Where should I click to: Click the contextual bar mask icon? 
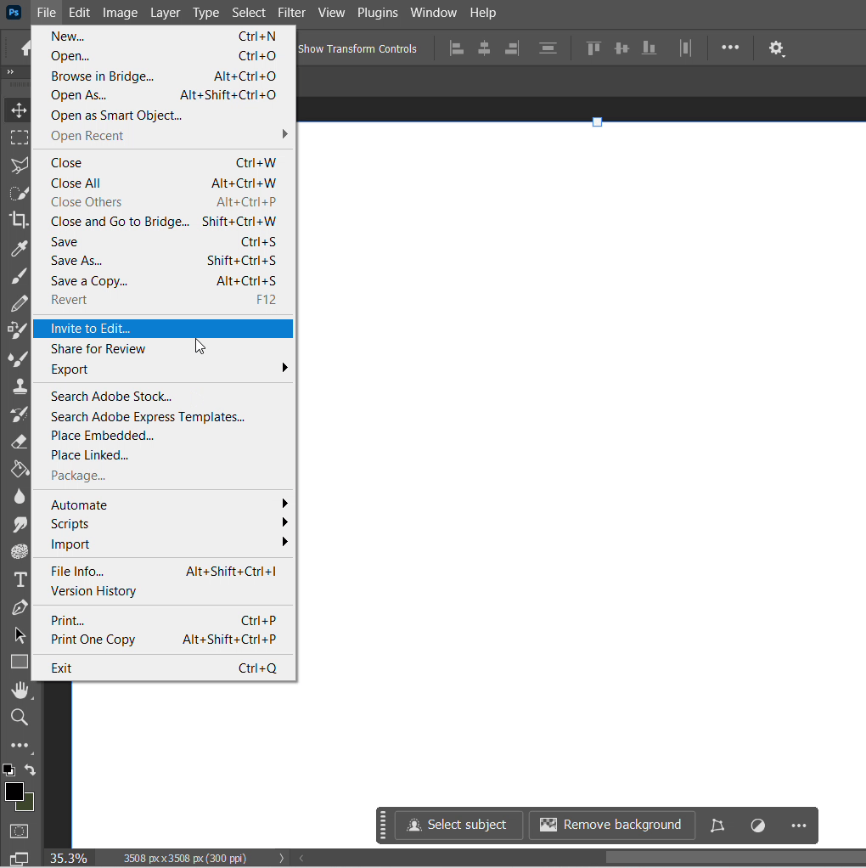[757, 826]
